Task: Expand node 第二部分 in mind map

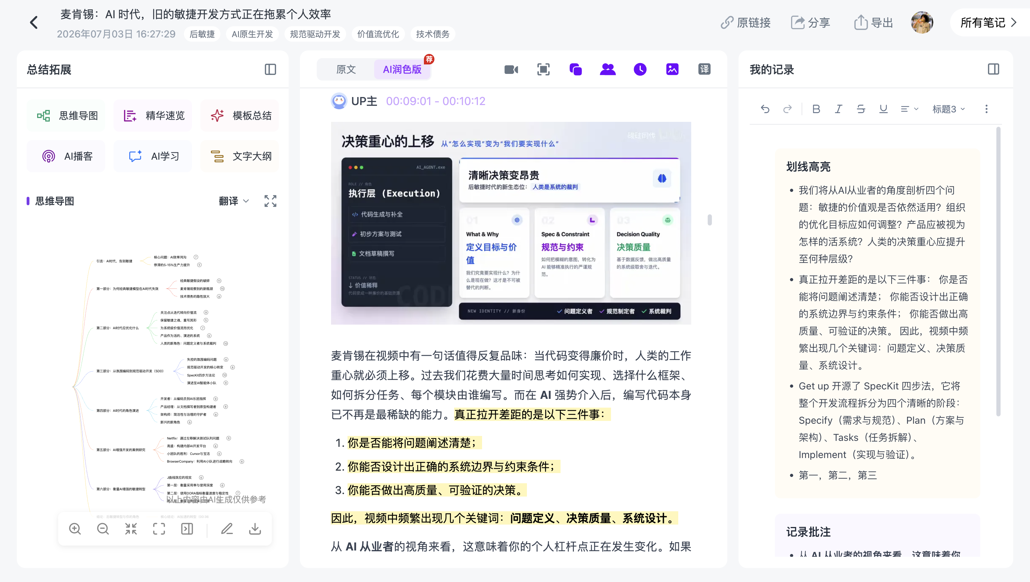Action: [x=117, y=328]
